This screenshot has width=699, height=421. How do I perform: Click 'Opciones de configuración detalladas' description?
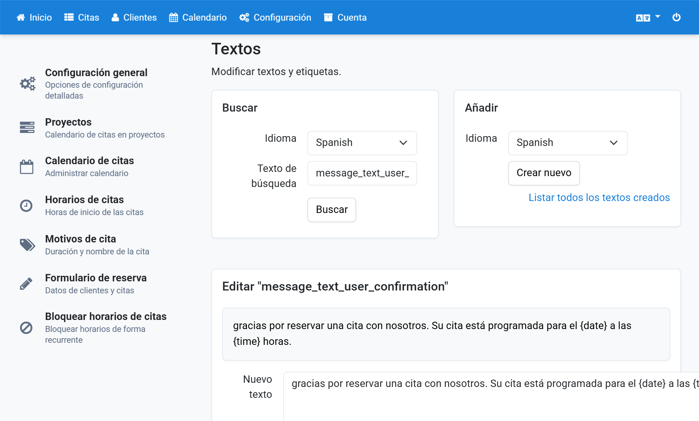pyautogui.click(x=94, y=90)
